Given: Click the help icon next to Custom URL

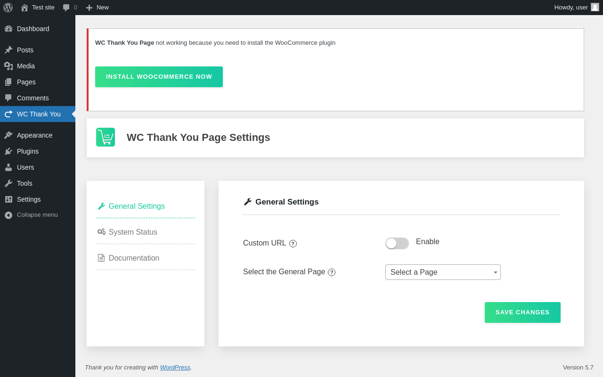Looking at the screenshot, I should click(293, 244).
